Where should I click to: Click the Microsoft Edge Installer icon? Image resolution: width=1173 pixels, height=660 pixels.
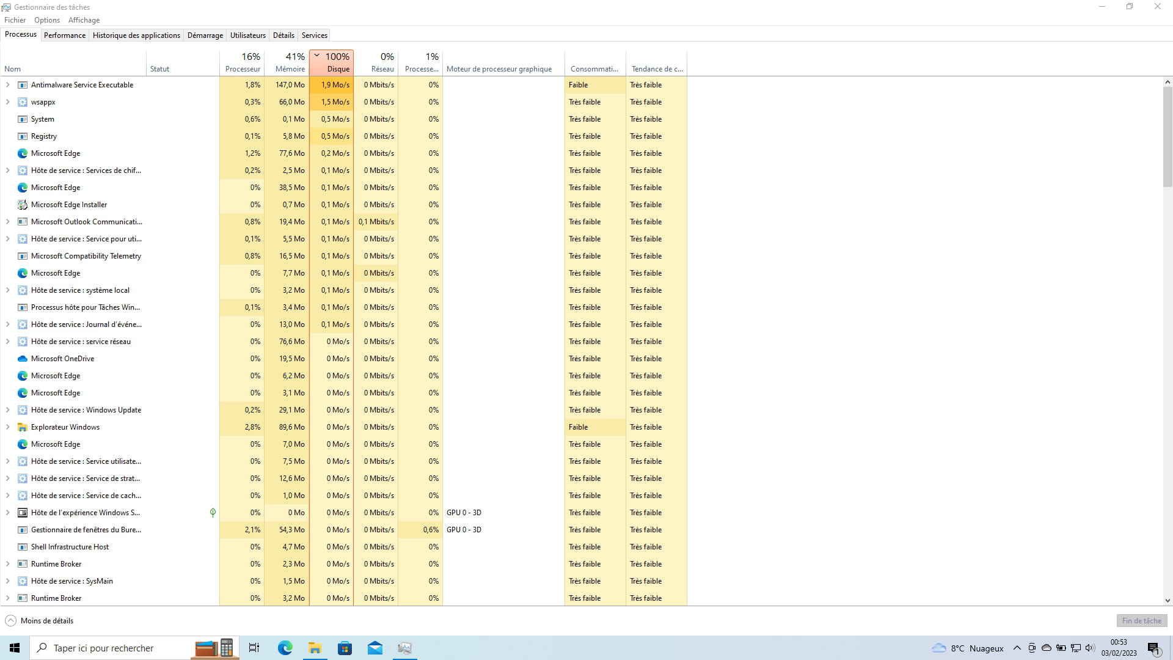(x=23, y=205)
